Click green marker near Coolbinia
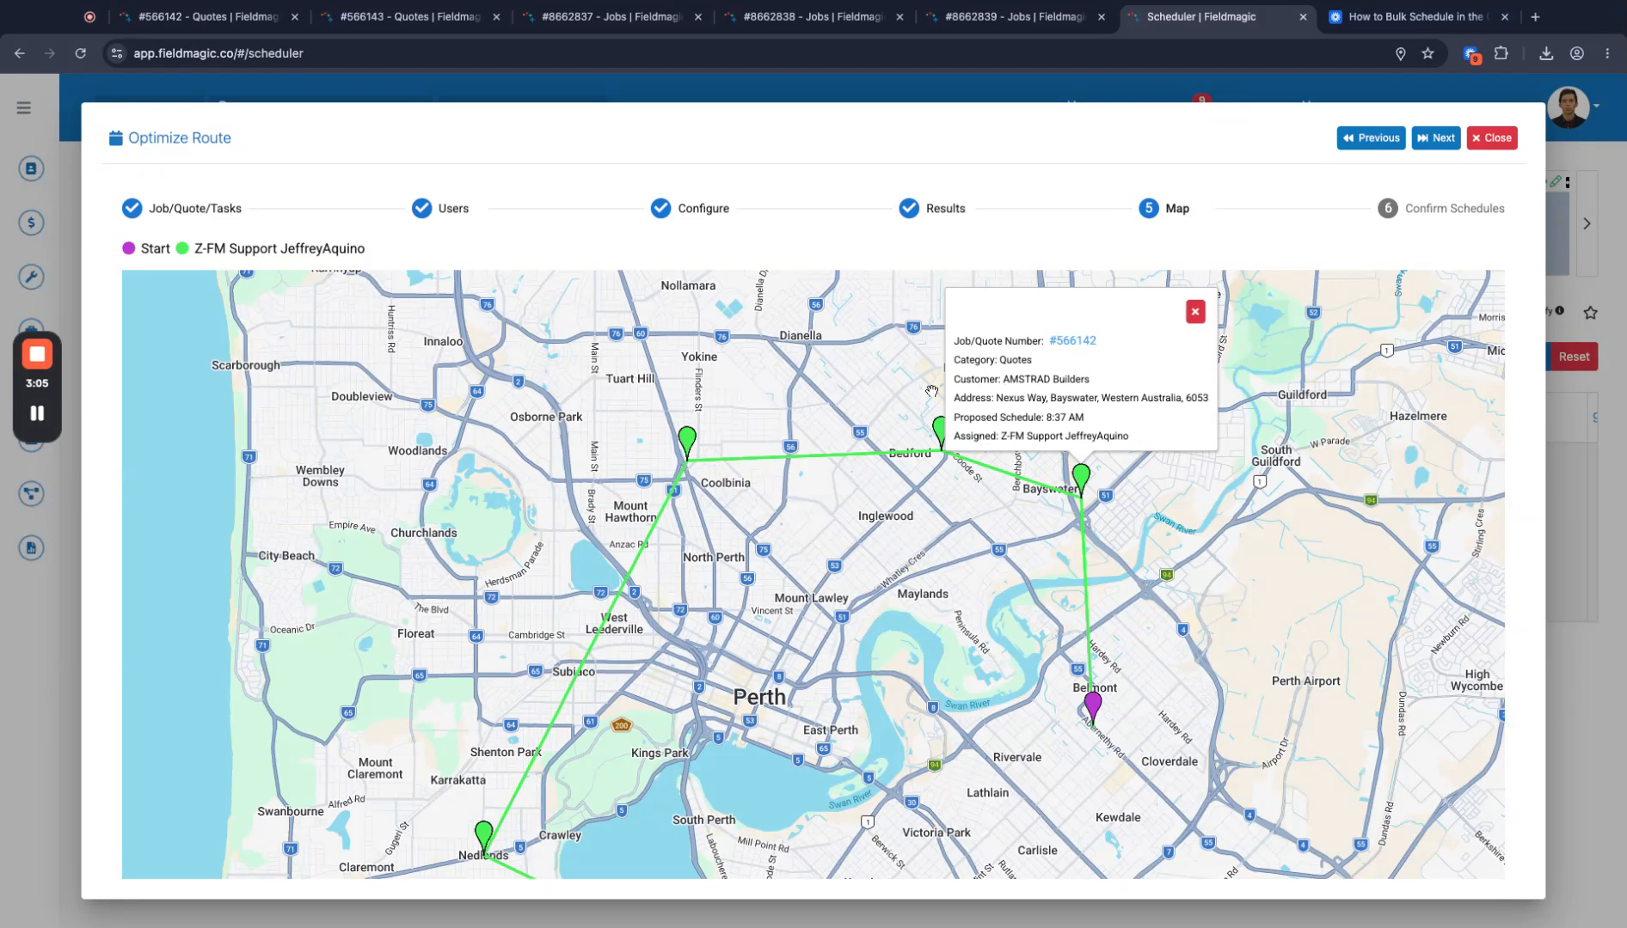This screenshot has height=928, width=1627. click(x=686, y=442)
